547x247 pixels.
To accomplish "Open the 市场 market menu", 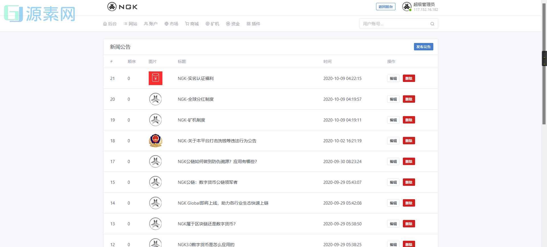I will pyautogui.click(x=171, y=24).
